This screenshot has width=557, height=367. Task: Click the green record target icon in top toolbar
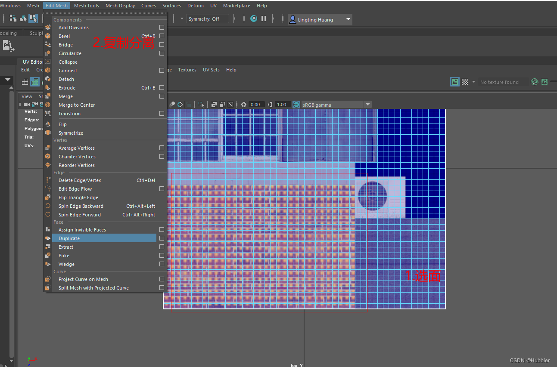pos(254,19)
